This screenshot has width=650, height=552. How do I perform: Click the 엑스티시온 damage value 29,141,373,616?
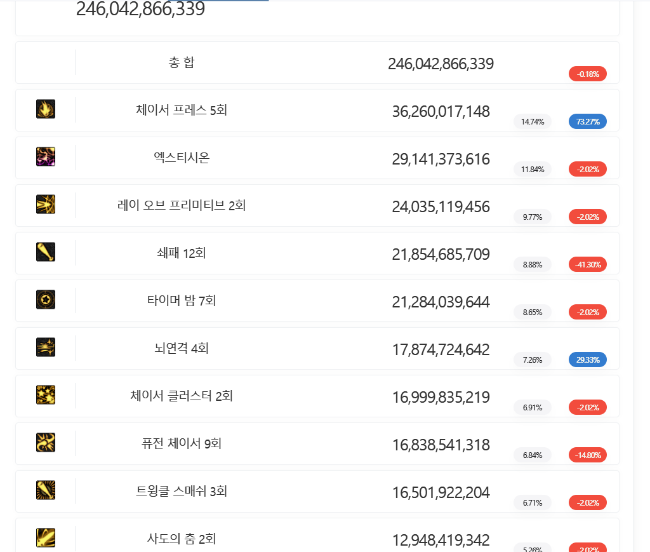click(x=441, y=159)
